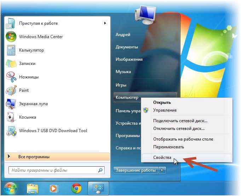Open the Андрей user folder link
The width and height of the screenshot is (241, 196).
pos(123,35)
